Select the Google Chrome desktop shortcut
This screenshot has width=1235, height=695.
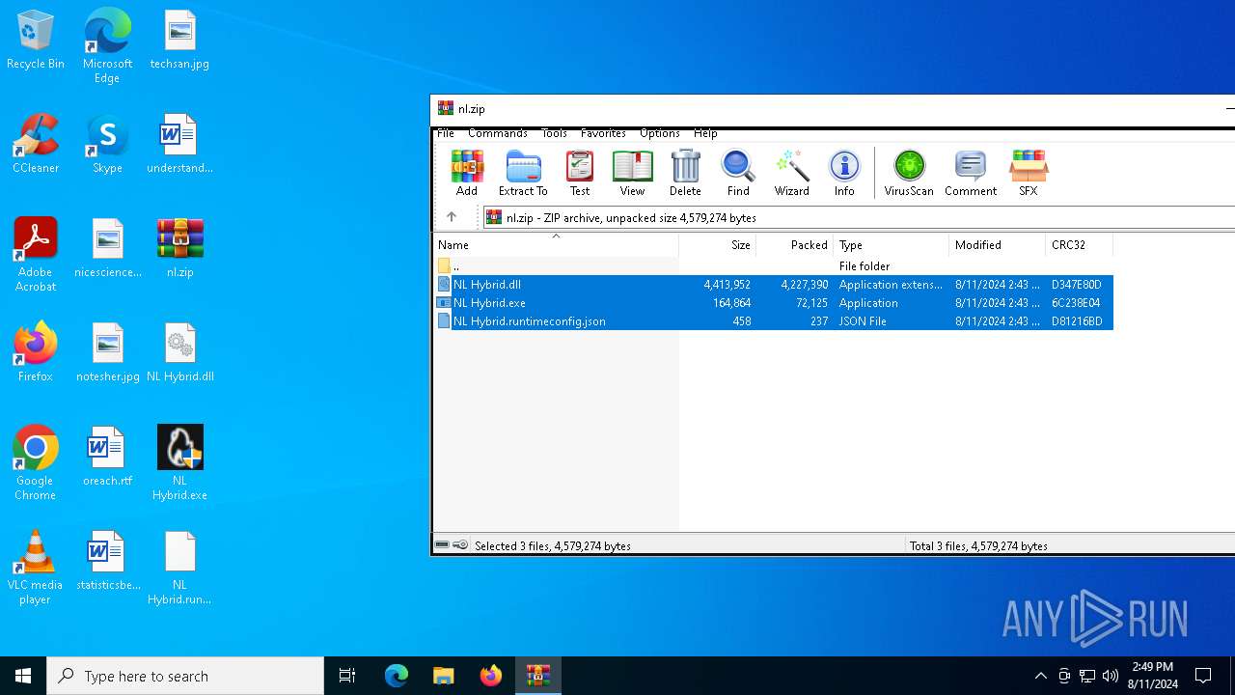(36, 463)
